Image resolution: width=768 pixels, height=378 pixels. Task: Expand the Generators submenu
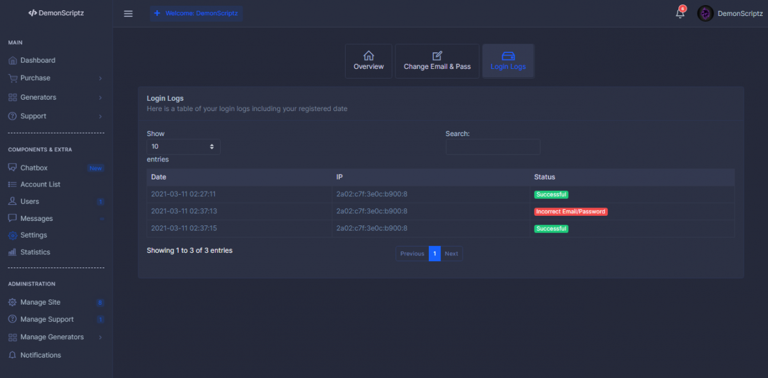(38, 97)
